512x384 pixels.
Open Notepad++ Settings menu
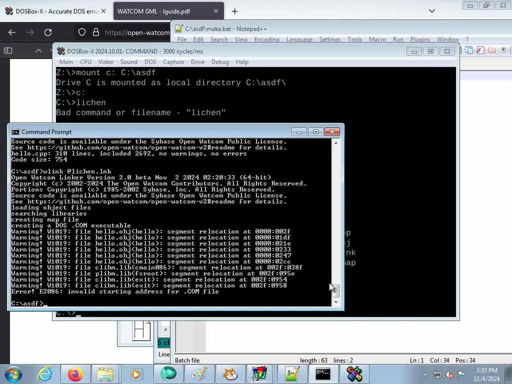[x=330, y=39]
